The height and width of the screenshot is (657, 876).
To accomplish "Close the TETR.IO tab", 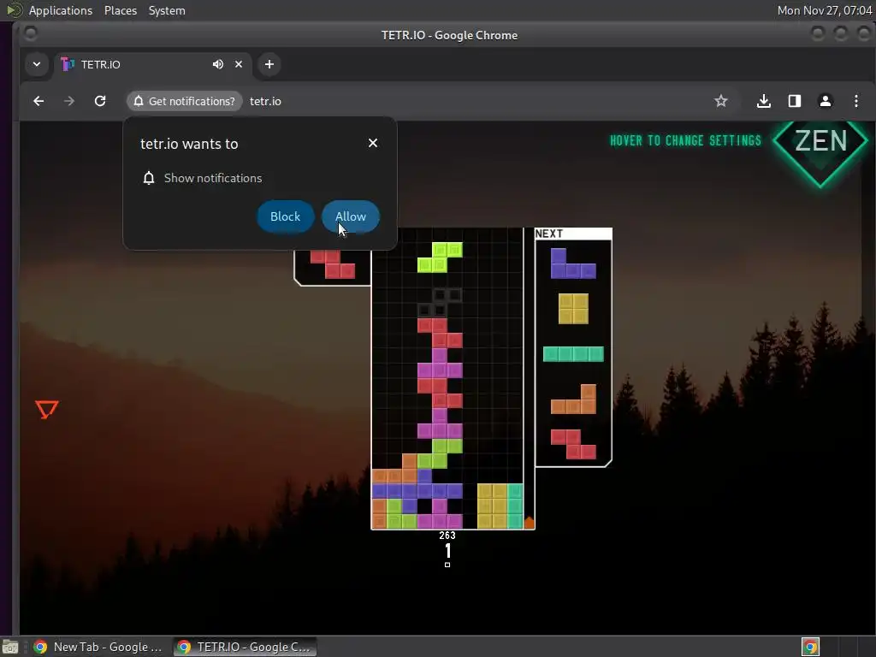I will tap(239, 64).
